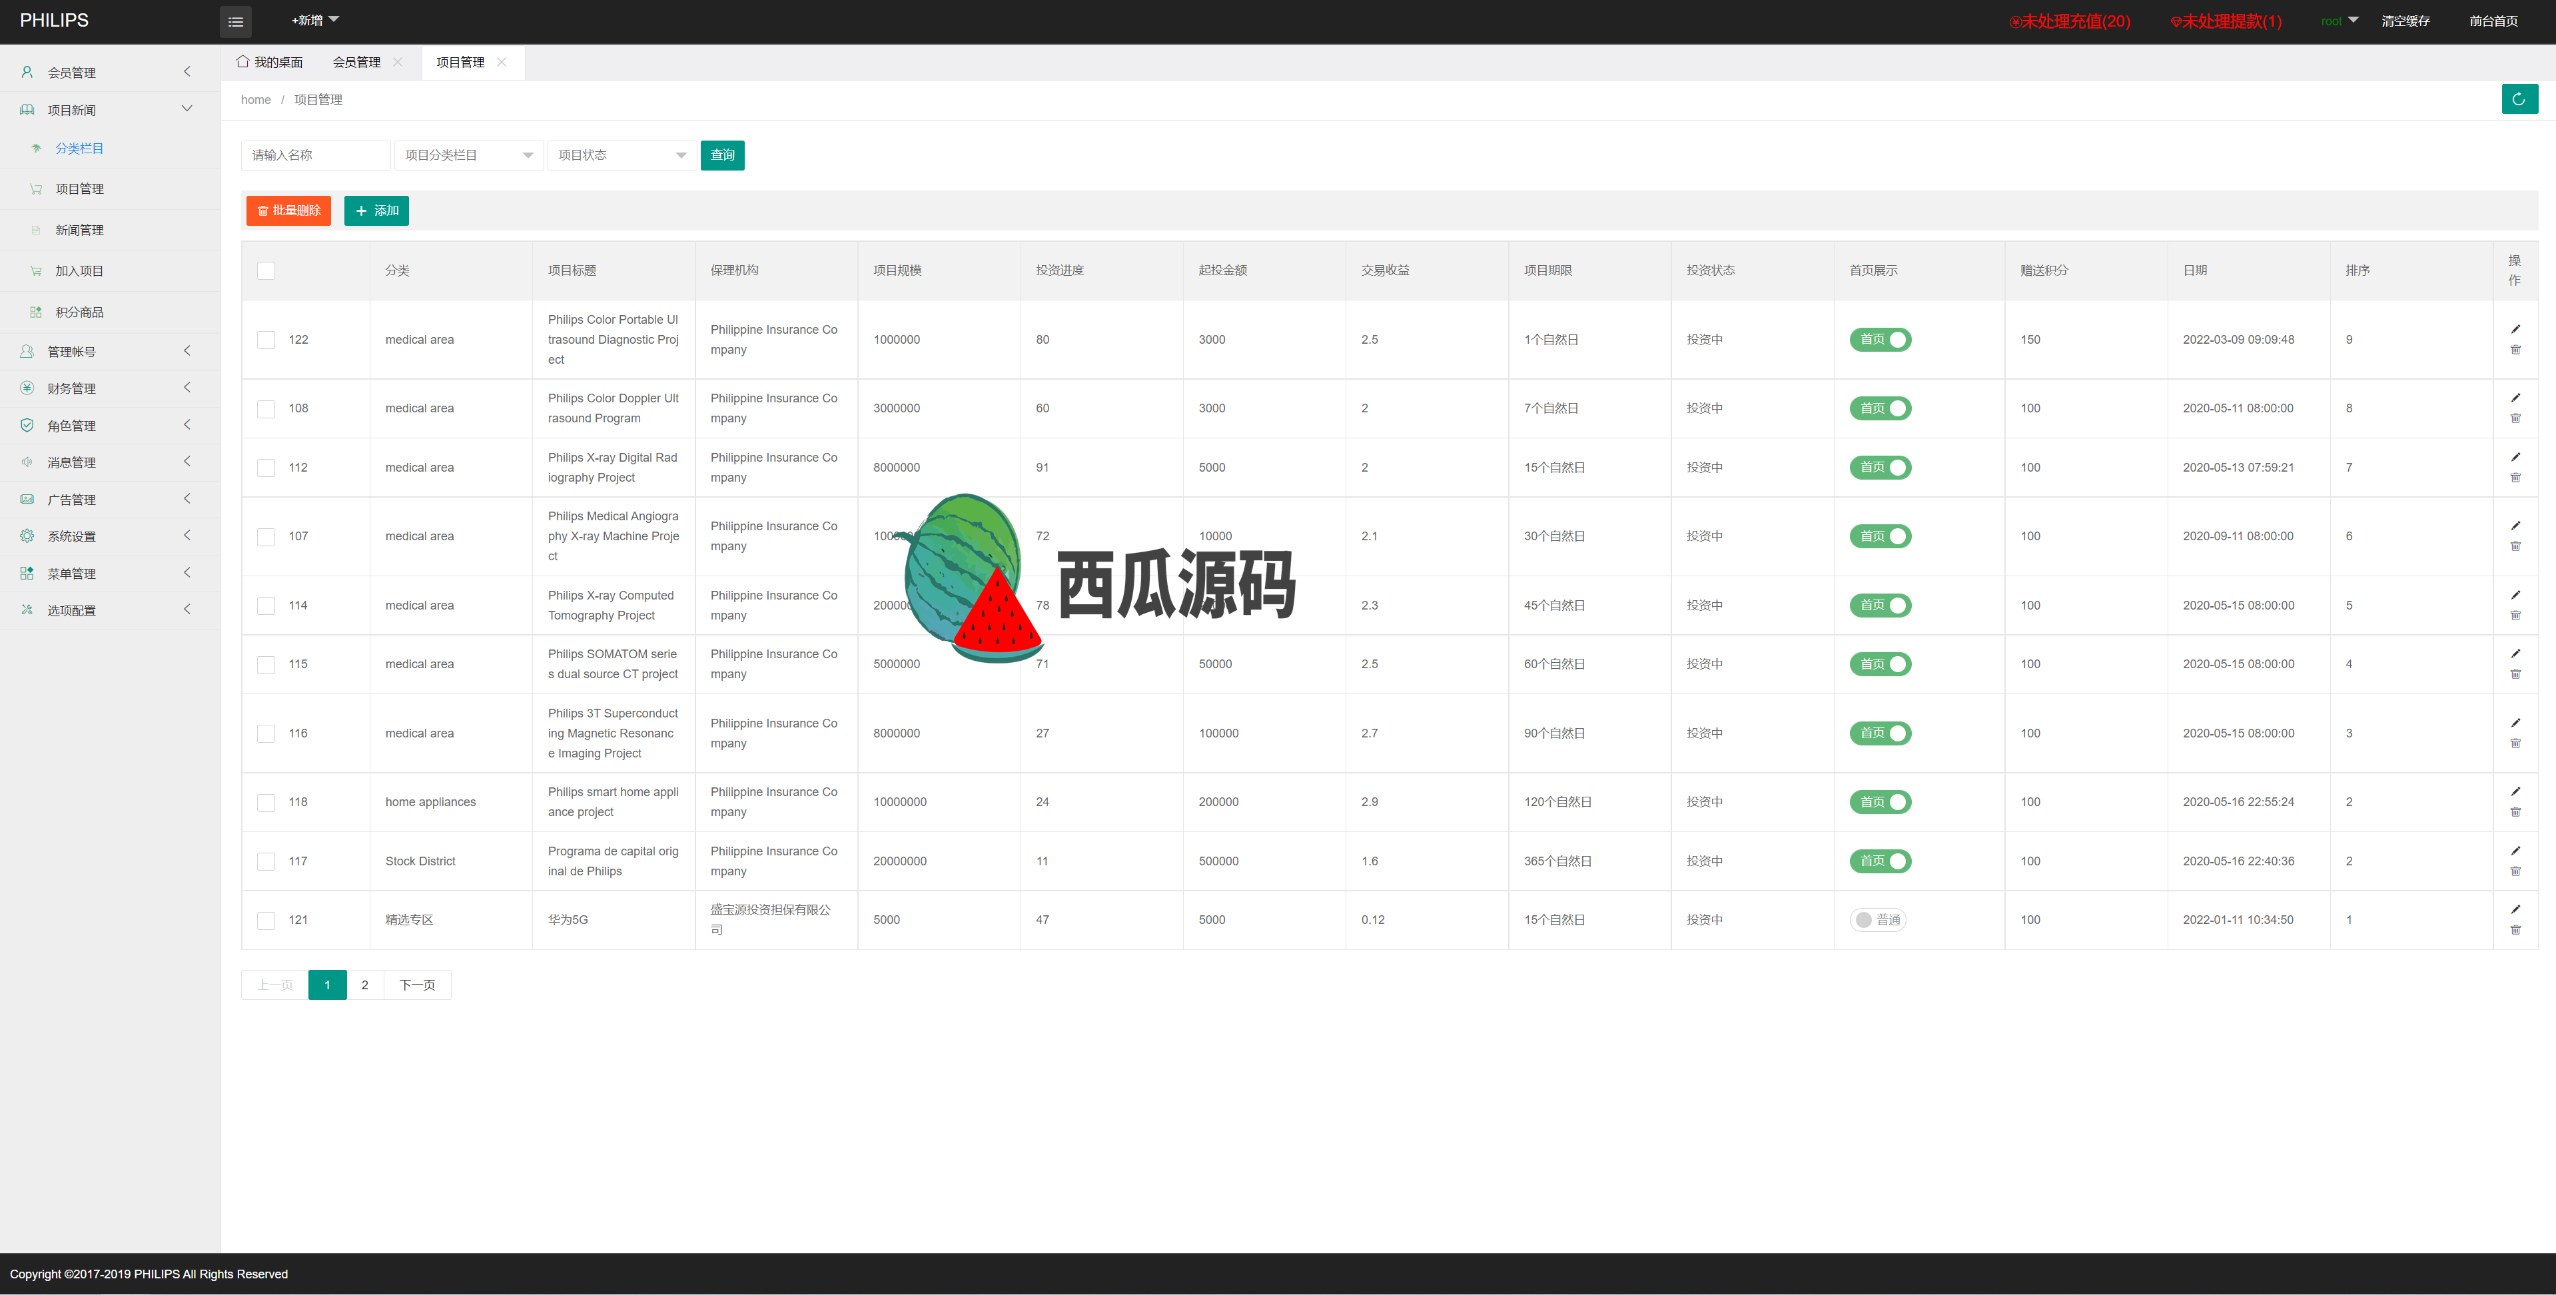The width and height of the screenshot is (2556, 1295).
Task: Check the checkbox for row 108
Action: point(266,409)
